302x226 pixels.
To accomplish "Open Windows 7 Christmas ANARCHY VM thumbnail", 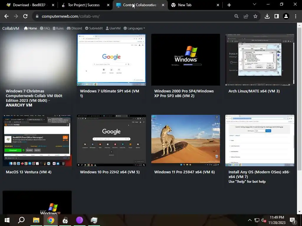I will point(37,59).
